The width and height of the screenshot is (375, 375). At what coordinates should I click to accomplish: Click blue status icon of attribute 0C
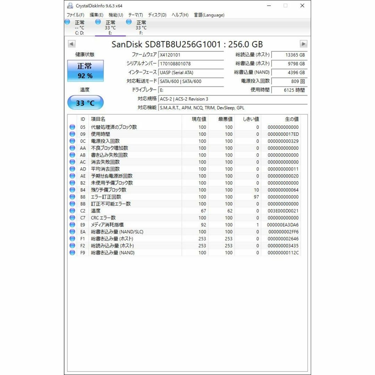[72, 141]
